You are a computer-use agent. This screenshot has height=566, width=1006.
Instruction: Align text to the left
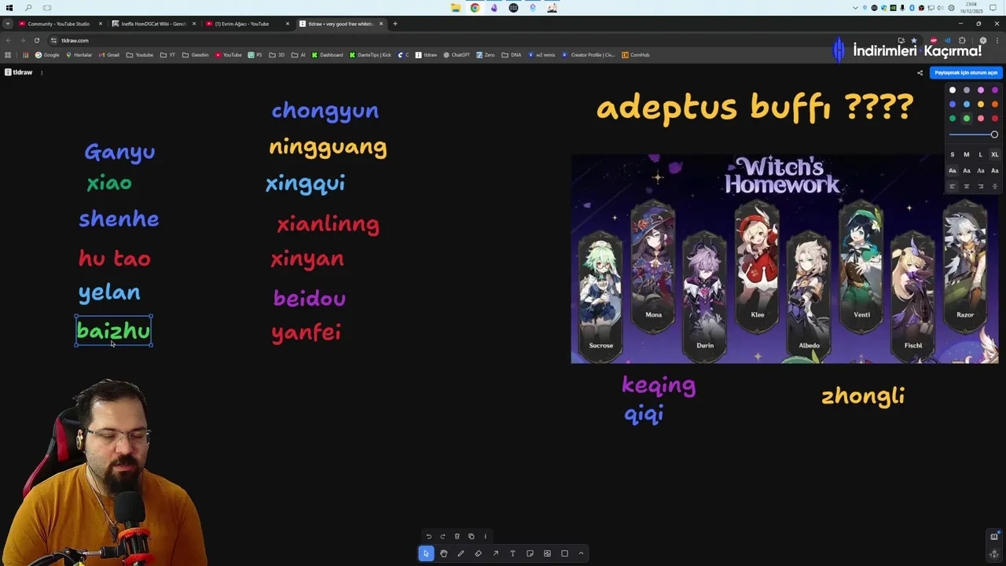click(953, 186)
